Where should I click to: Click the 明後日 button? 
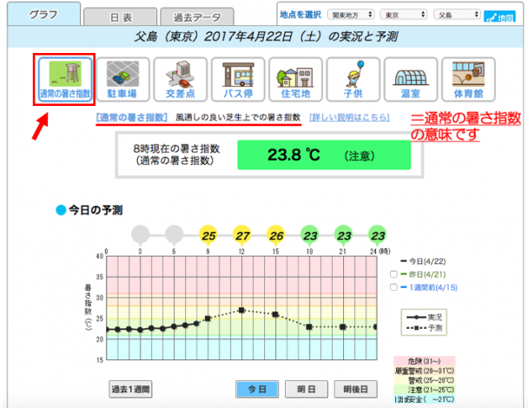click(x=355, y=389)
